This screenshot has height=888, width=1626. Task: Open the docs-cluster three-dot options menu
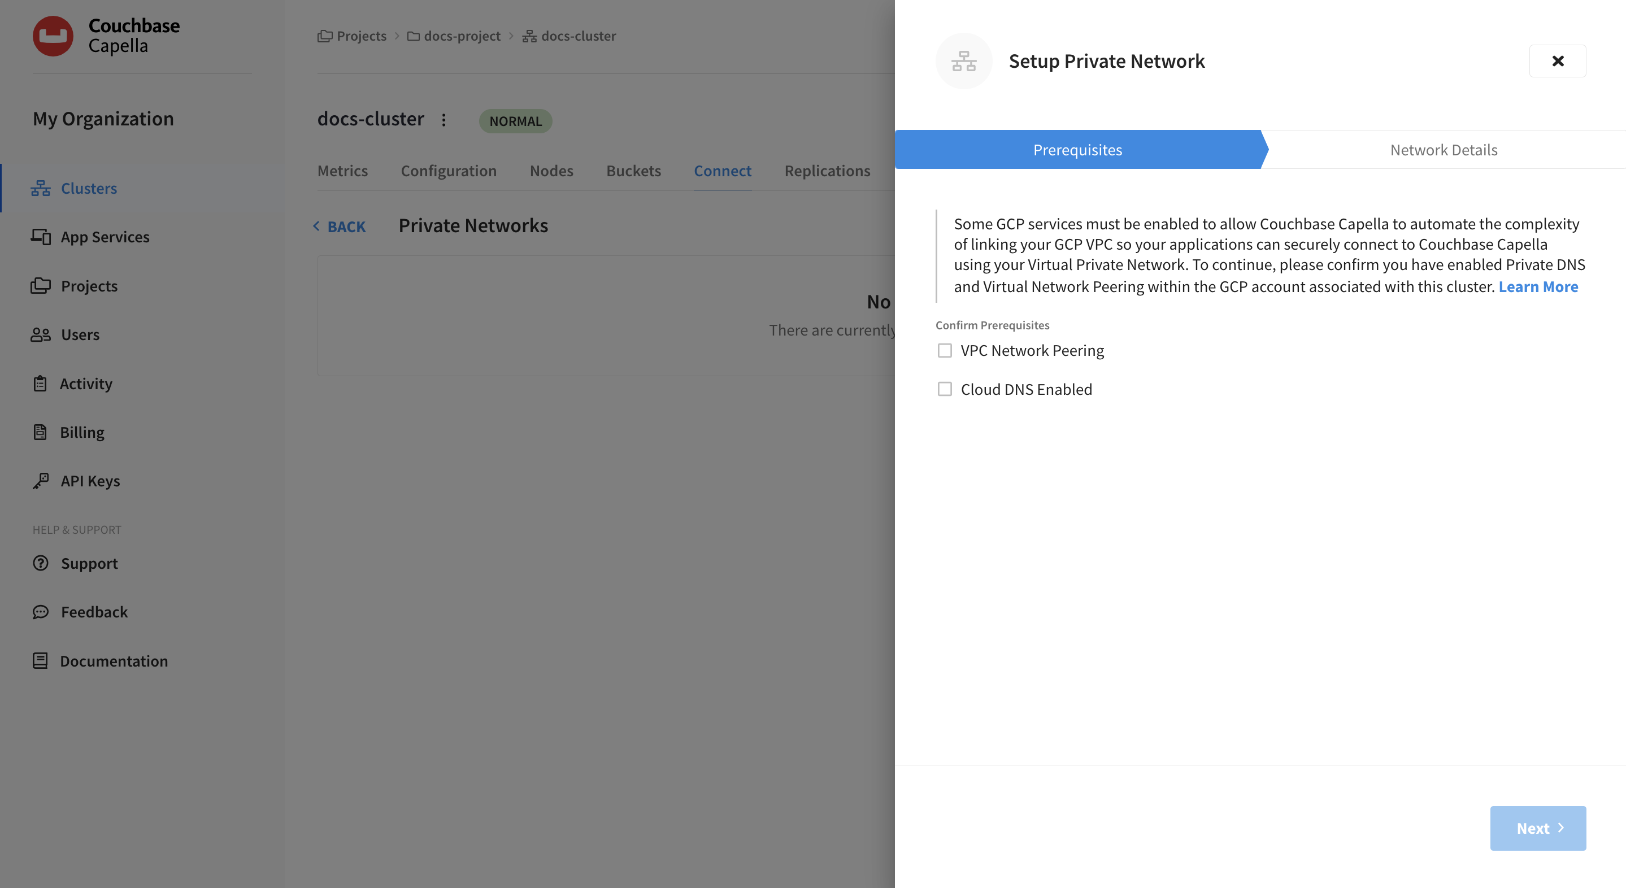(444, 120)
